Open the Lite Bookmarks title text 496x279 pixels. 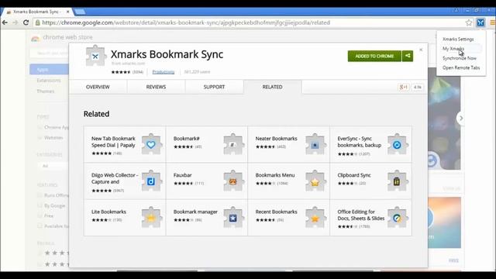pos(108,212)
